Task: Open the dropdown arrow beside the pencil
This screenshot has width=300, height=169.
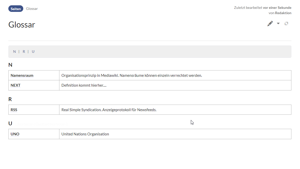Action: click(278, 23)
